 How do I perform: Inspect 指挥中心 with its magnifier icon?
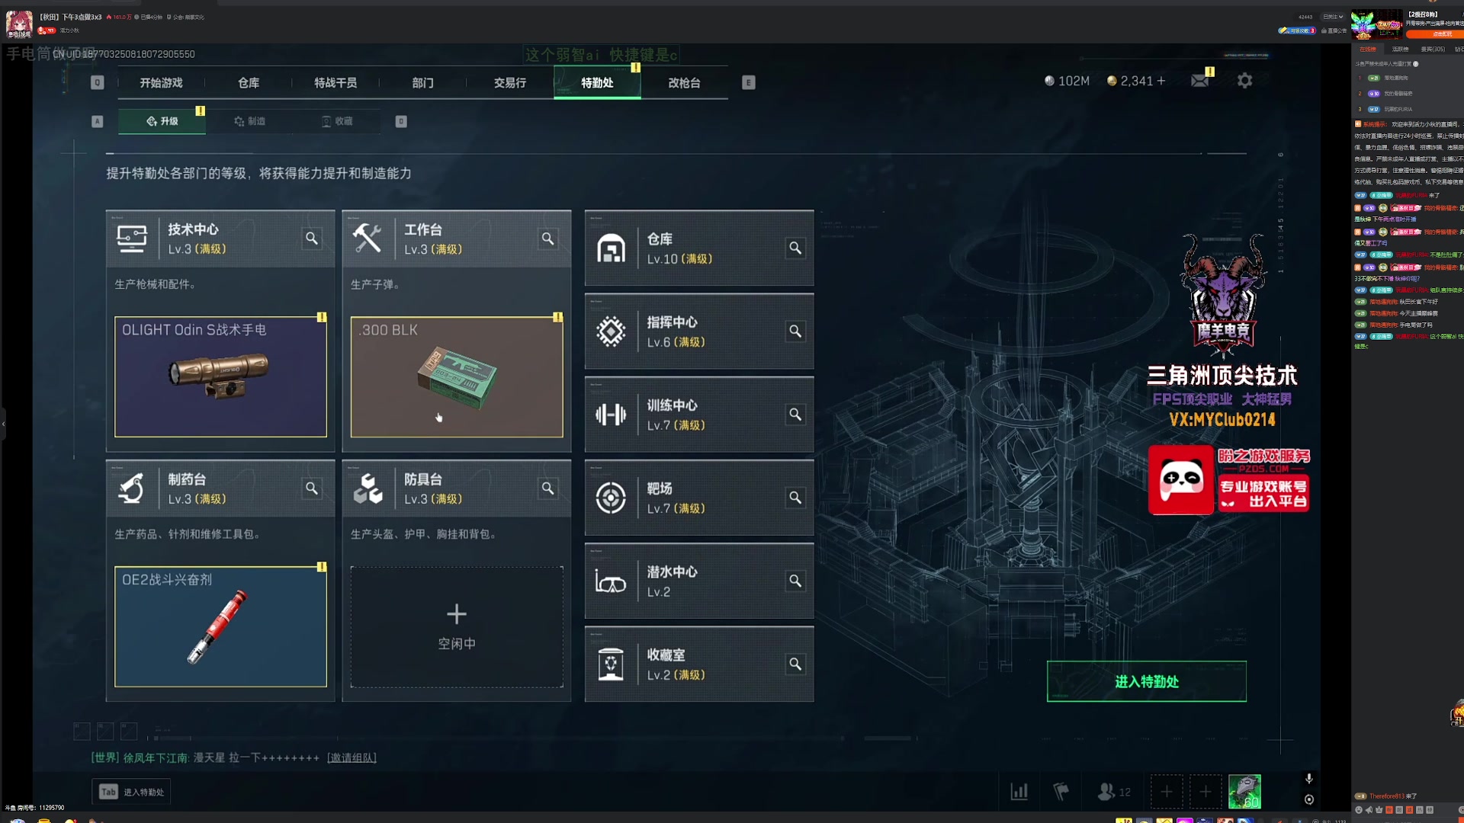[x=795, y=331]
